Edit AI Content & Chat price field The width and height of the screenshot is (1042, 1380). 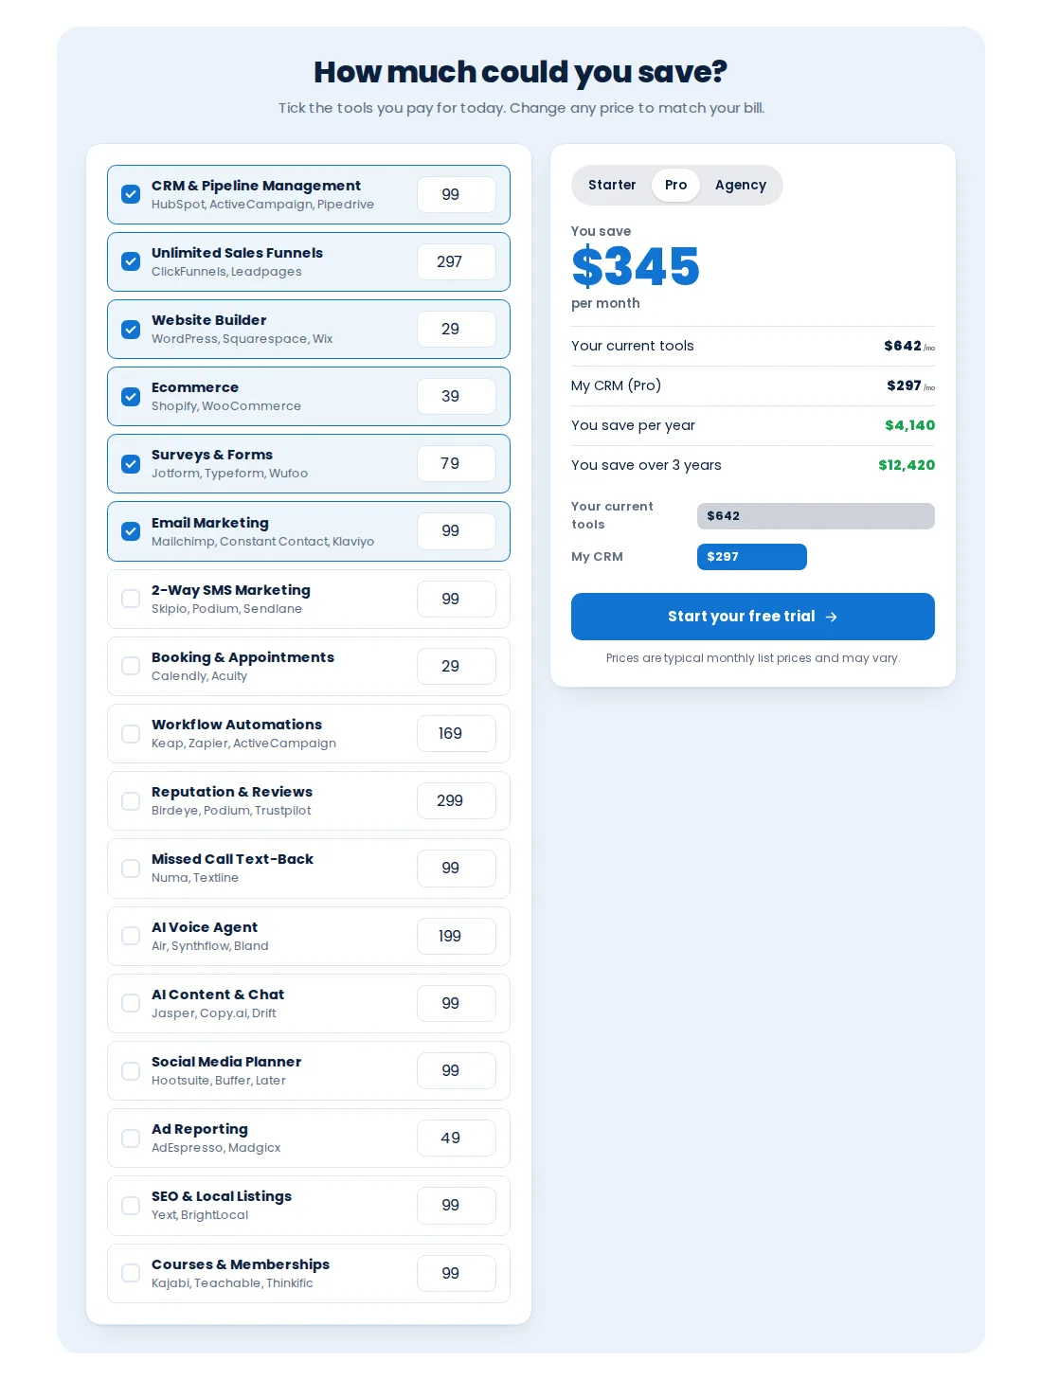[457, 1003]
